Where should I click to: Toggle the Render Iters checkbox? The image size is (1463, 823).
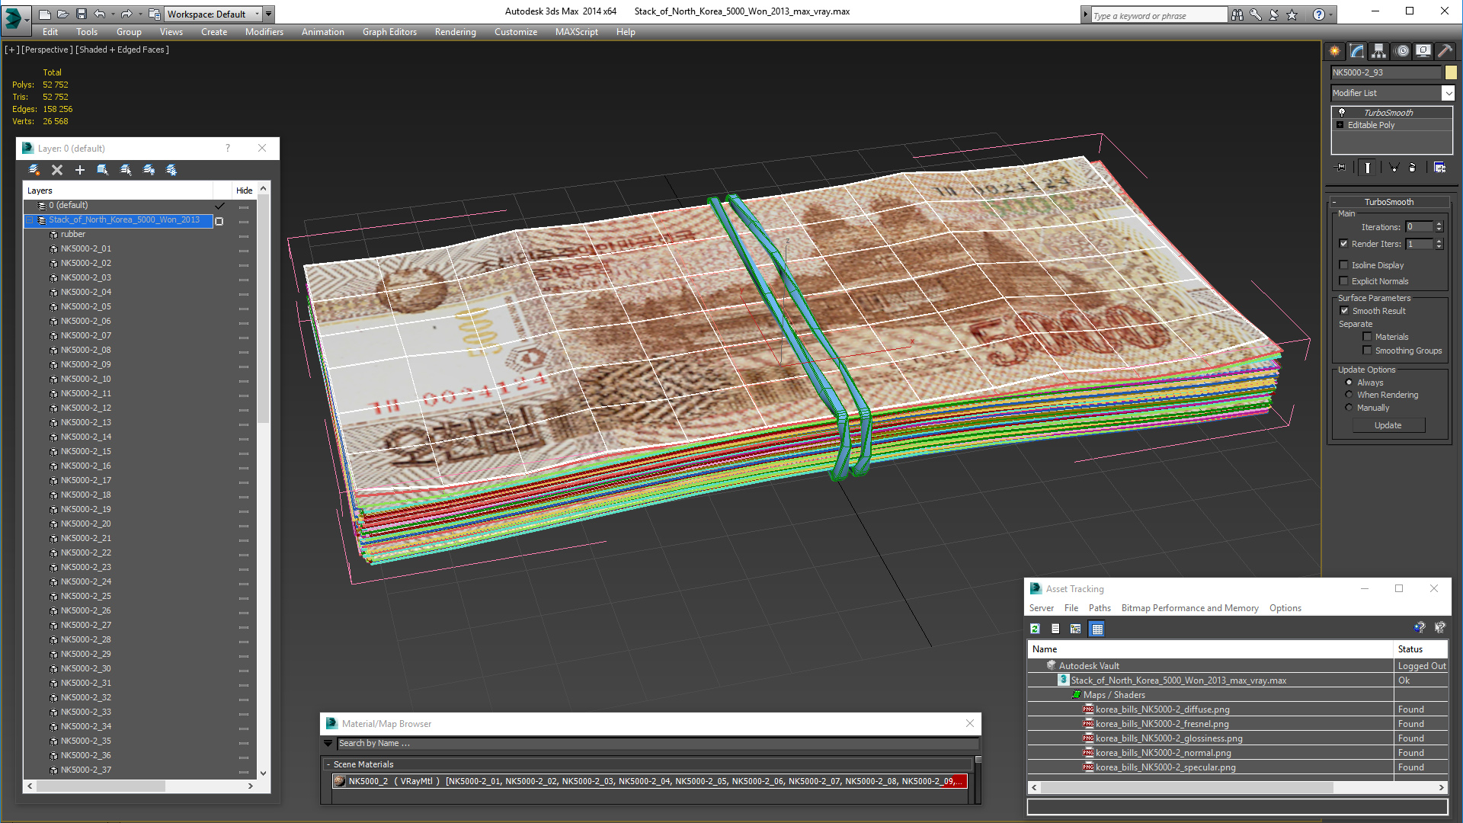tap(1344, 244)
